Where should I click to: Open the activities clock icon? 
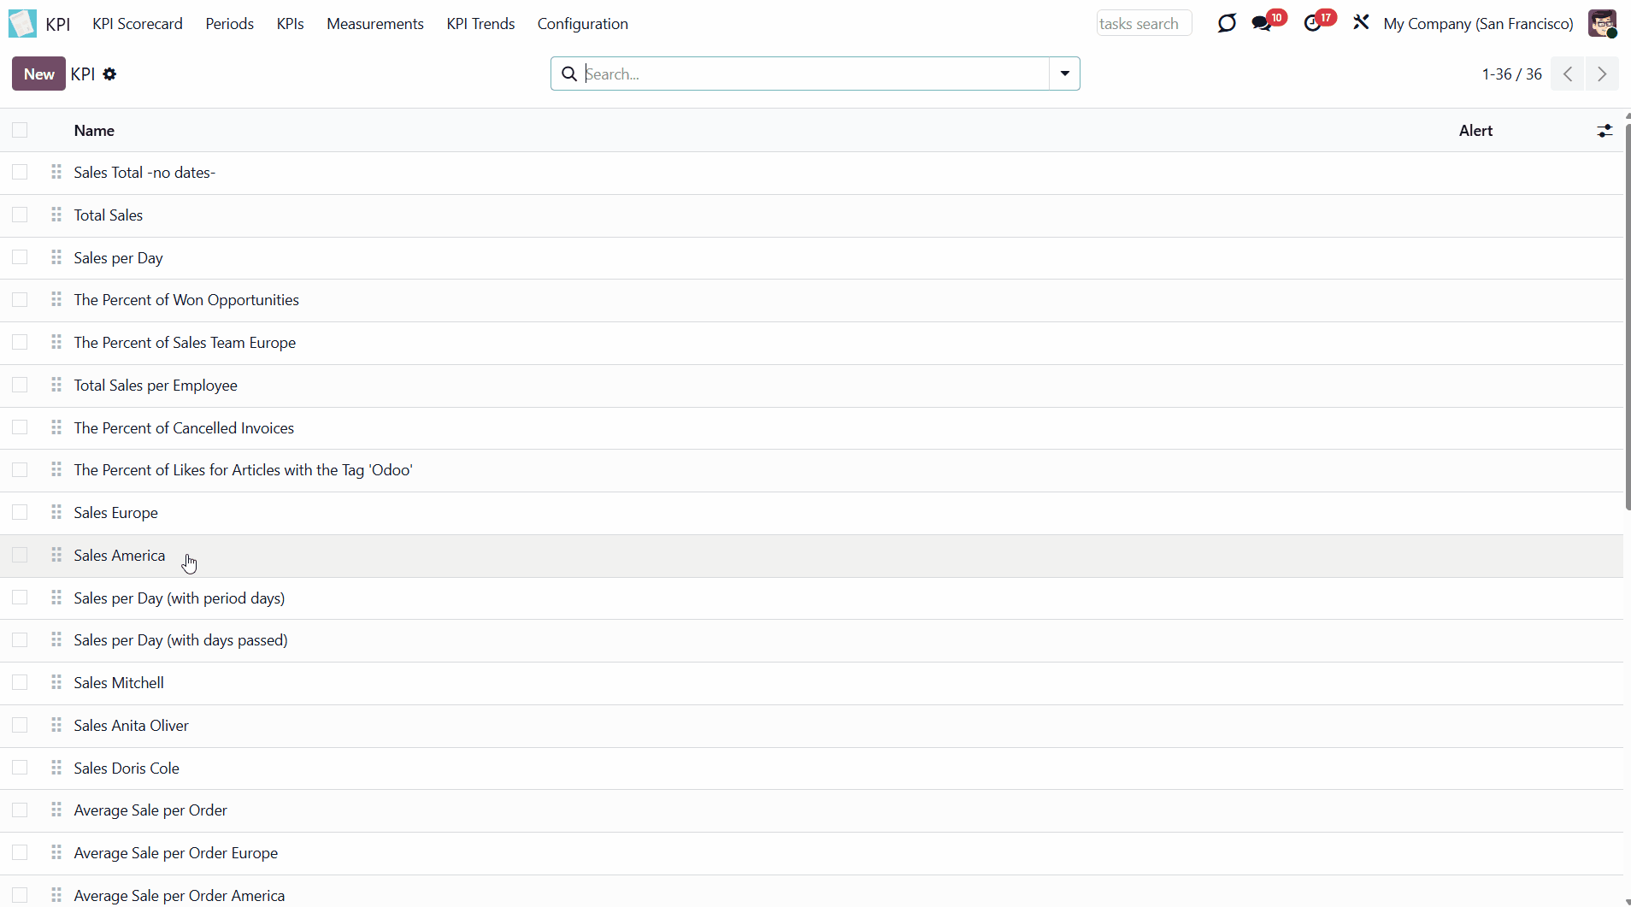pos(1312,23)
